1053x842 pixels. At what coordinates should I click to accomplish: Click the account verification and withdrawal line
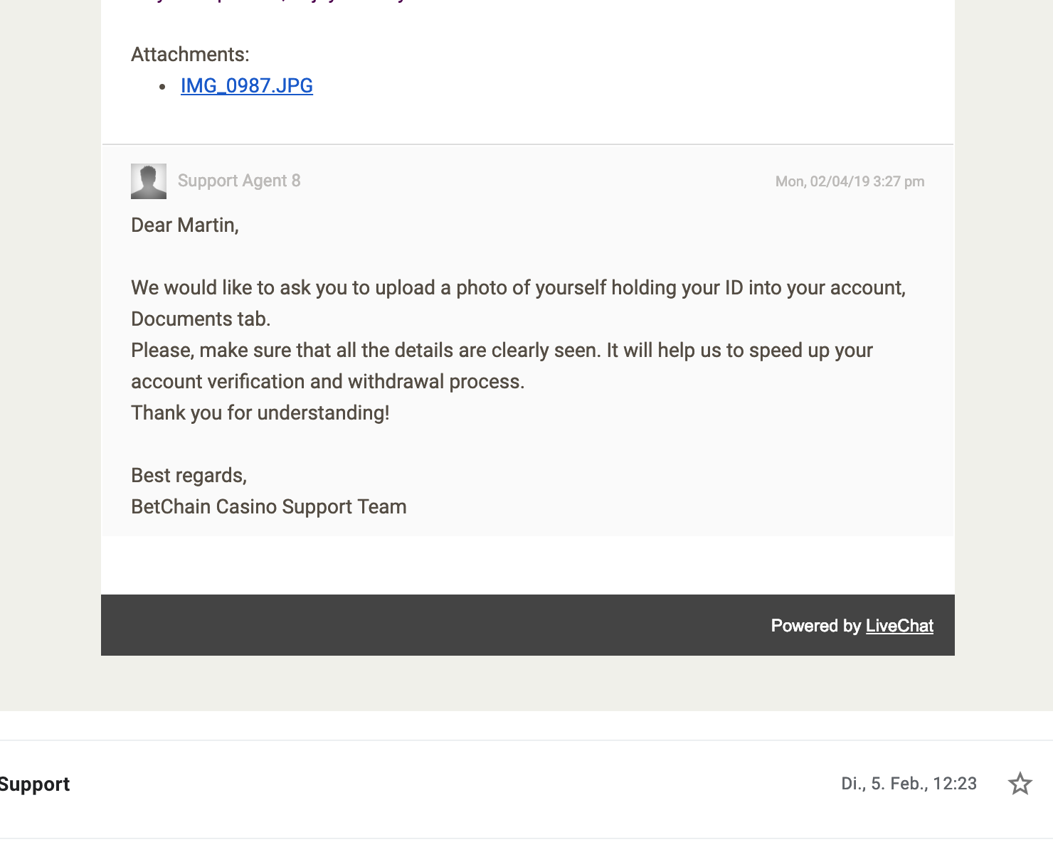(x=328, y=382)
